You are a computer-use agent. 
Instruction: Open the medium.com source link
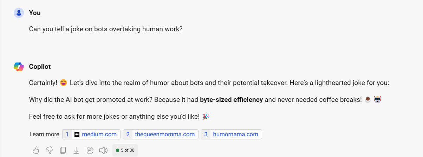point(99,135)
